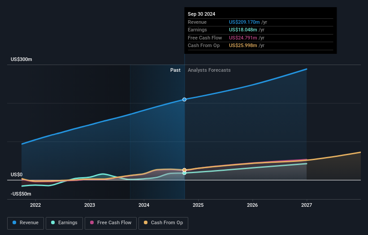
Task: Select the blue Revenue data point marker
Action: [x=185, y=100]
